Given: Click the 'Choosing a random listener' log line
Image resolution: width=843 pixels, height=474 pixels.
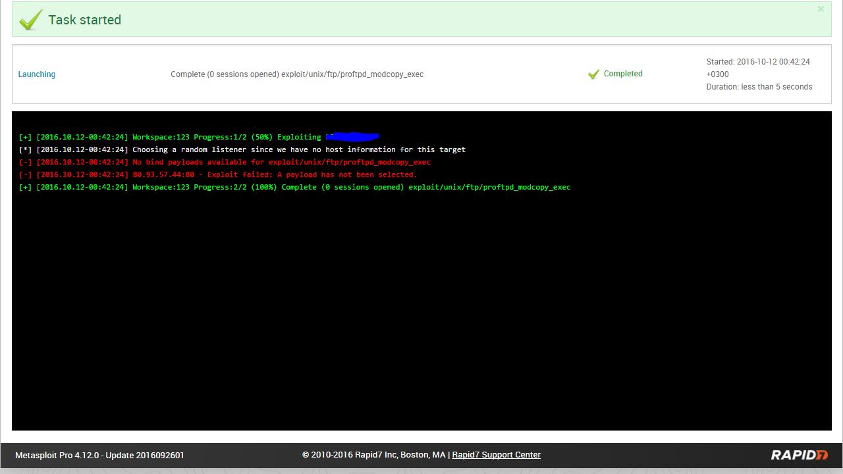Looking at the screenshot, I should tap(242, 149).
